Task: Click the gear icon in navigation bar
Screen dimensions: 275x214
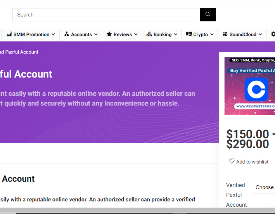Action: (x=273, y=34)
